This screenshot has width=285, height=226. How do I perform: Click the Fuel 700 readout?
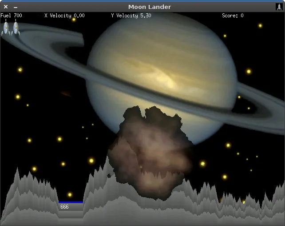pyautogui.click(x=11, y=16)
